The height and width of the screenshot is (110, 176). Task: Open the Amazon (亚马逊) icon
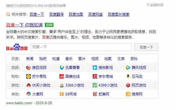tap(128, 76)
